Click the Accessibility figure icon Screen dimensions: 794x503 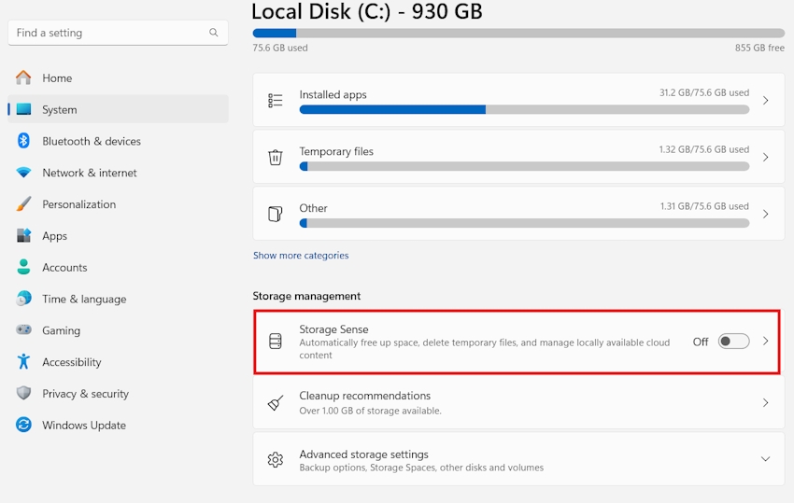coord(23,361)
